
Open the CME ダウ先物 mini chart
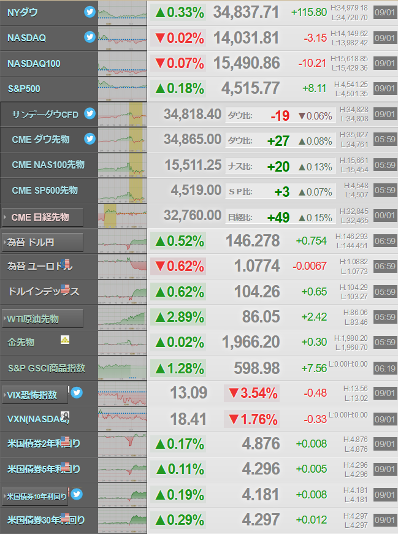[122, 140]
